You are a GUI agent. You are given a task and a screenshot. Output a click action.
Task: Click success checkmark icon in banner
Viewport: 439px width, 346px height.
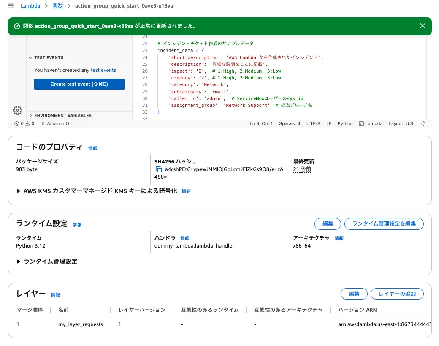(x=17, y=26)
